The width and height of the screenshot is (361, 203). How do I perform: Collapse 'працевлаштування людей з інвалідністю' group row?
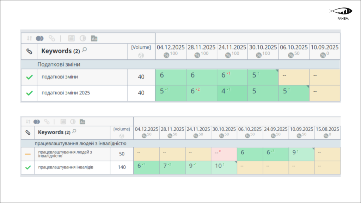click(80, 143)
